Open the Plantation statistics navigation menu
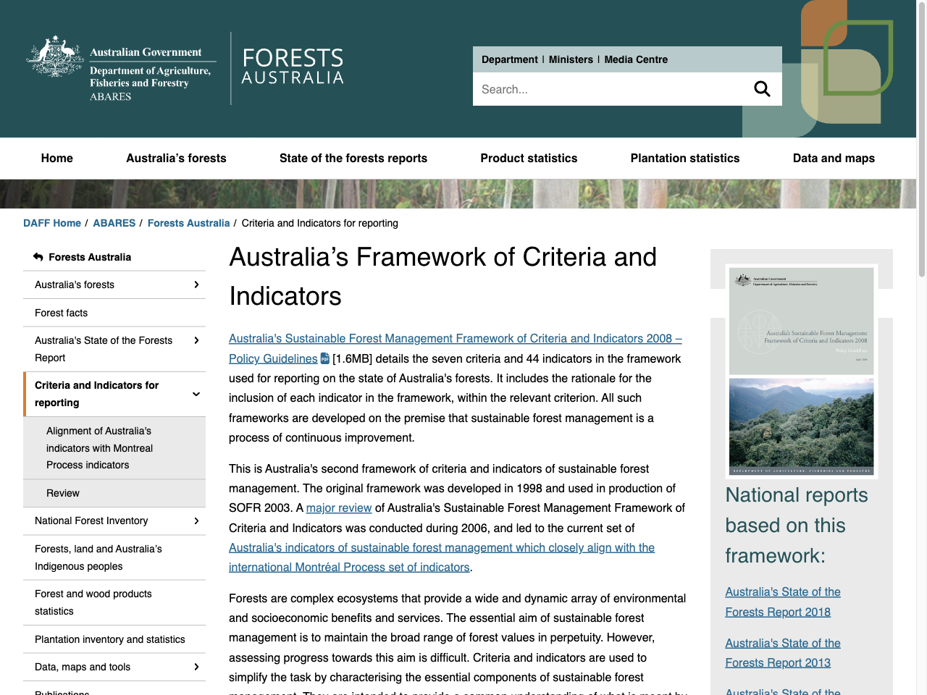The width and height of the screenshot is (927, 695). click(685, 158)
